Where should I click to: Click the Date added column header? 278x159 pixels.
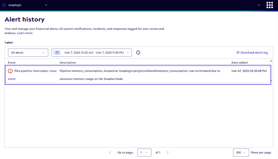pos(239,63)
